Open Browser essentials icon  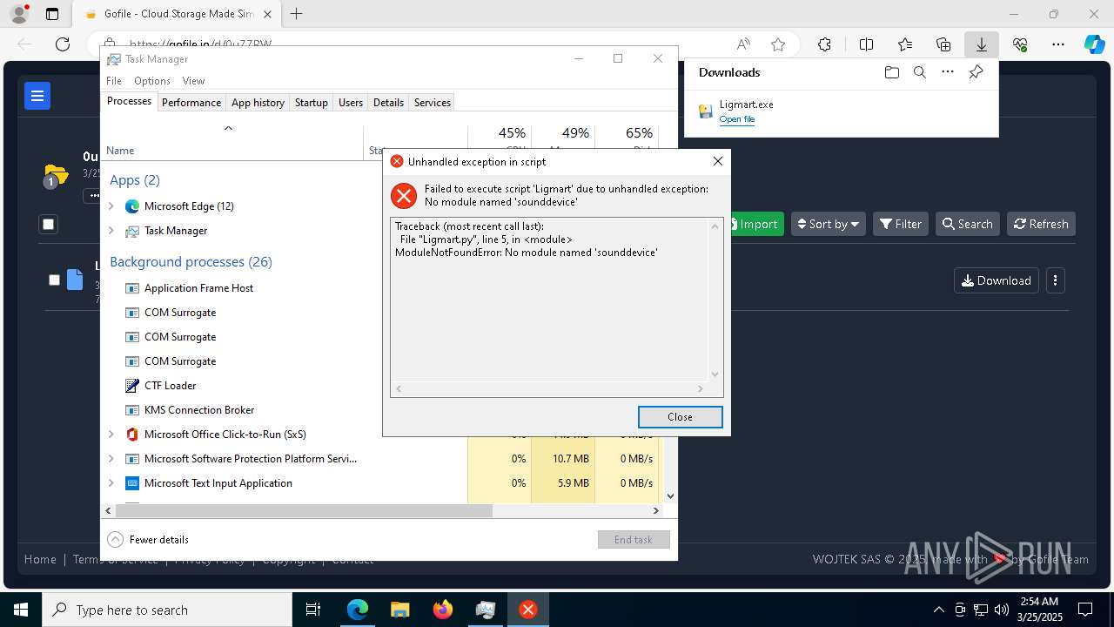1020,44
